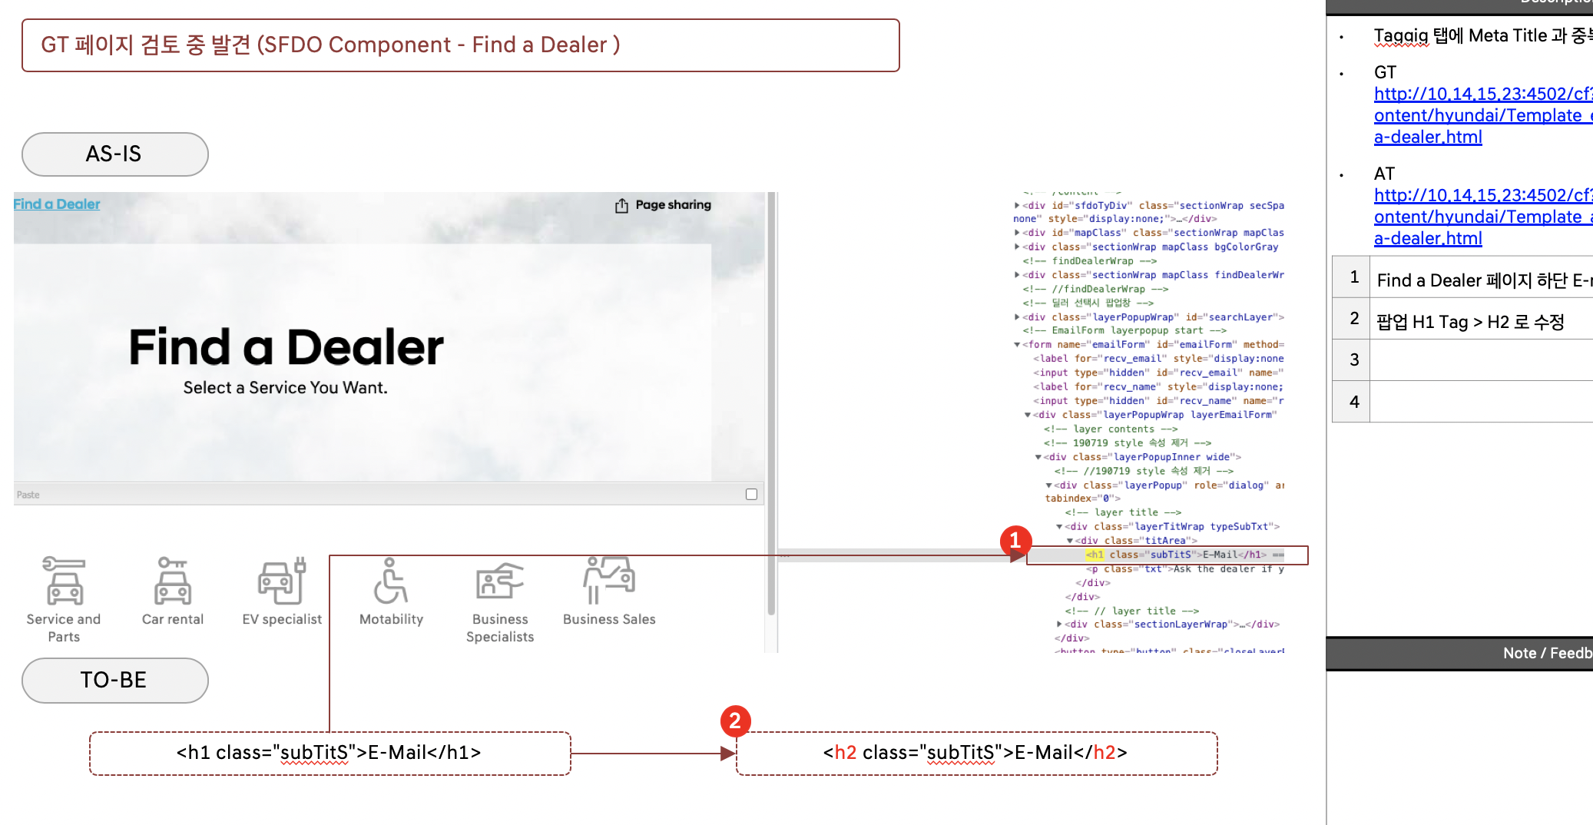Open the Business Specialists icon
Viewport: 1593px width, 825px height.
499,581
